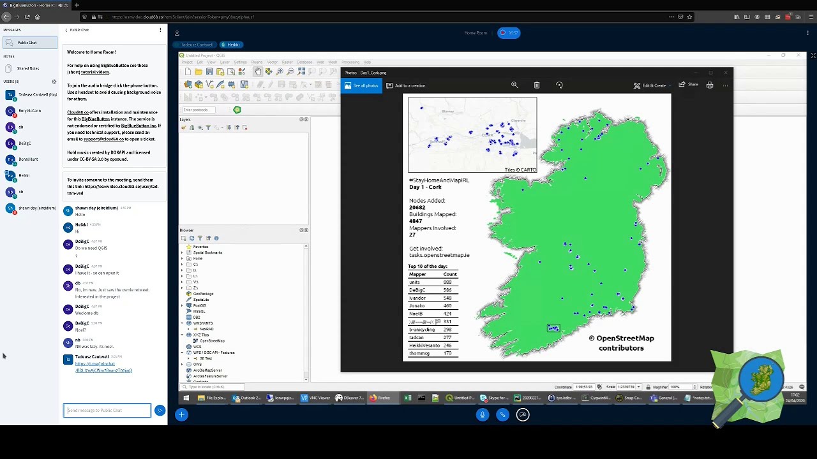Screen dimensions: 817x459
Task: Click the Open Project folder icon in QGIS
Action: tap(199, 72)
